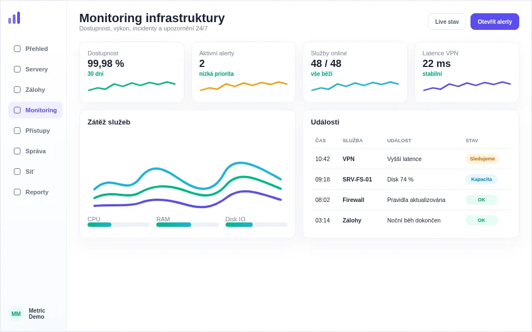The width and height of the screenshot is (532, 332).
Task: Click the square icon beside Přístupy
Action: [17, 131]
